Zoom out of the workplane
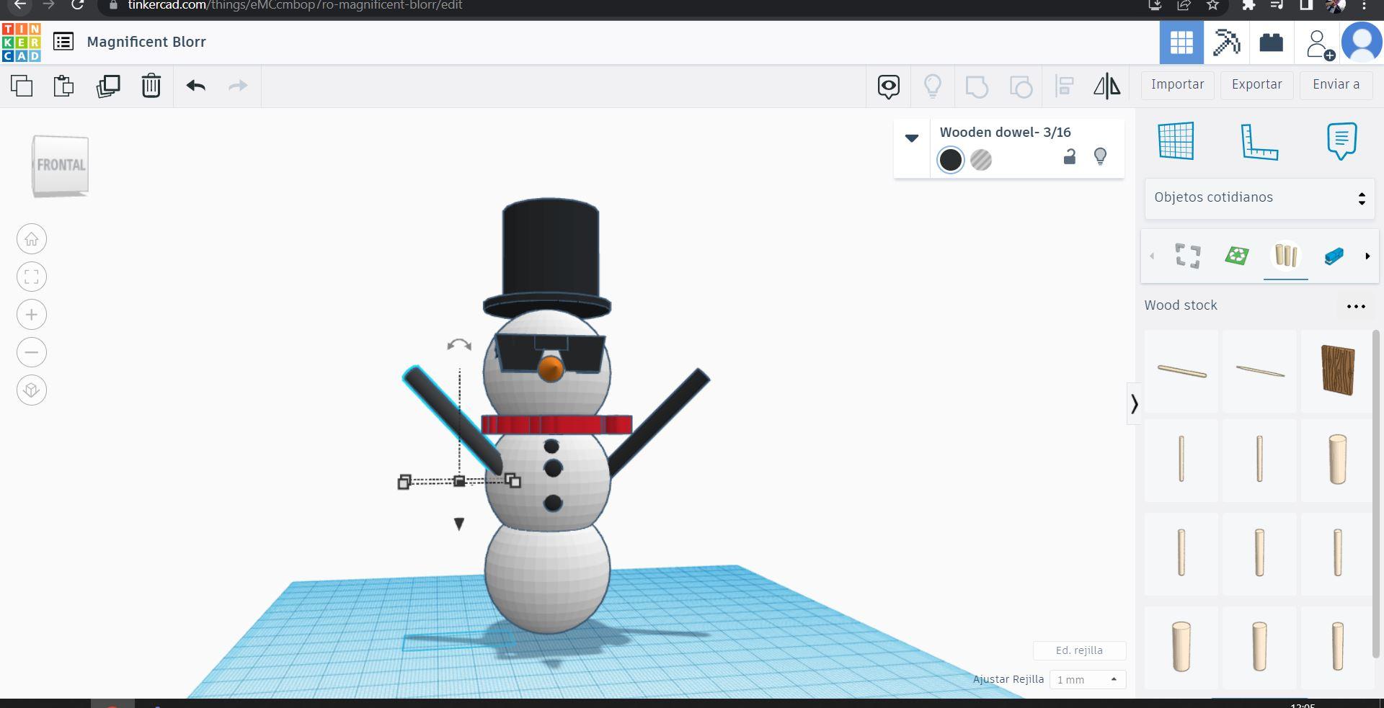This screenshot has height=708, width=1384. tap(32, 352)
